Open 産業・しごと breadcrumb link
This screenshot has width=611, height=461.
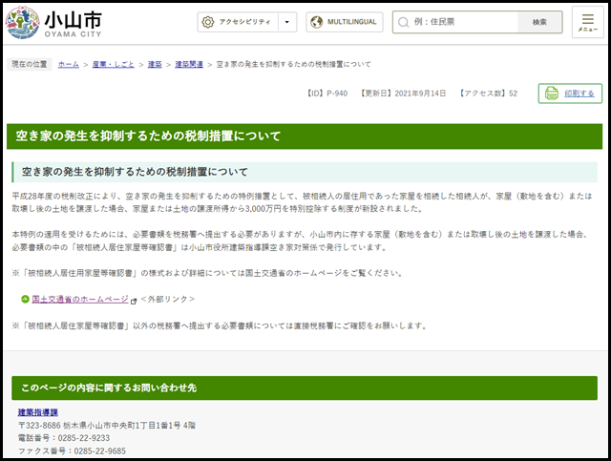113,64
